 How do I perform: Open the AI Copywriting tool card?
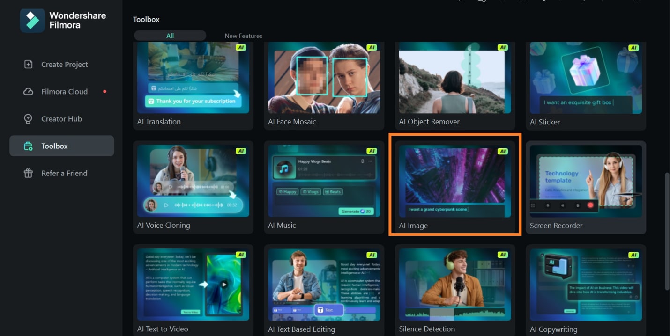tap(586, 290)
